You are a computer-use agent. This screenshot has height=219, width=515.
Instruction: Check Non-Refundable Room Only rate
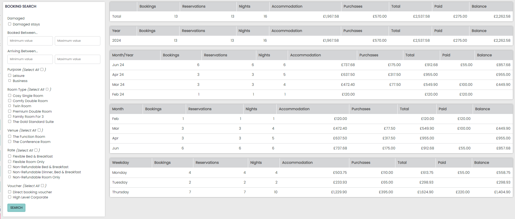point(10,177)
